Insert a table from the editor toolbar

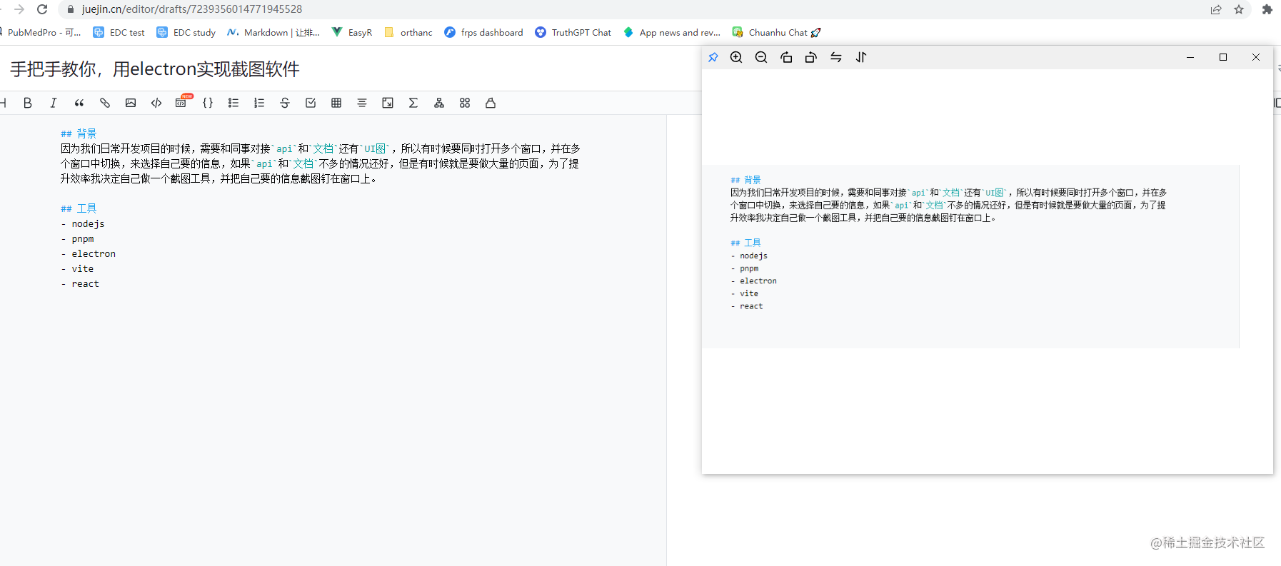[336, 103]
